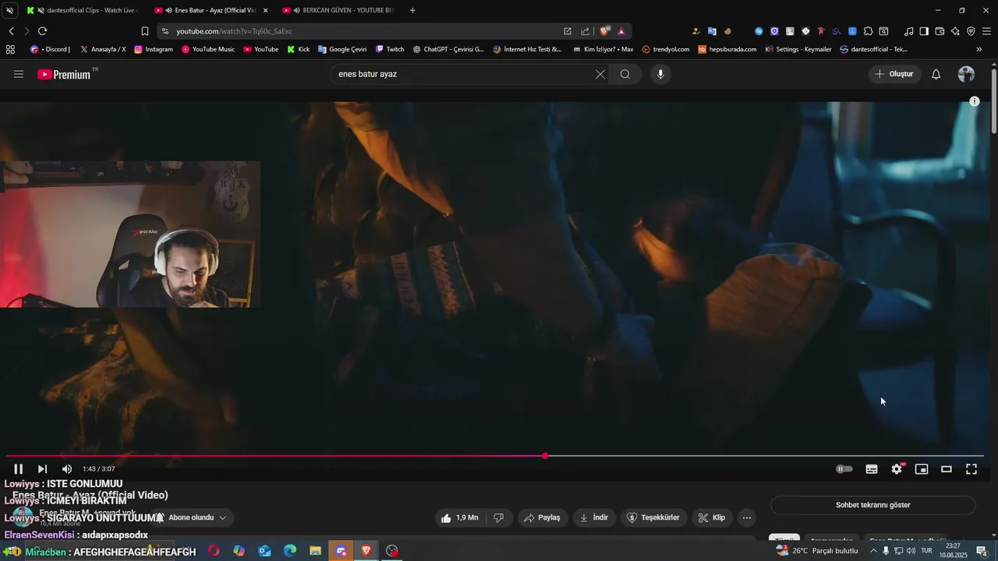This screenshot has width=998, height=561.
Task: Open Brave Wallet icon
Action: (940, 31)
